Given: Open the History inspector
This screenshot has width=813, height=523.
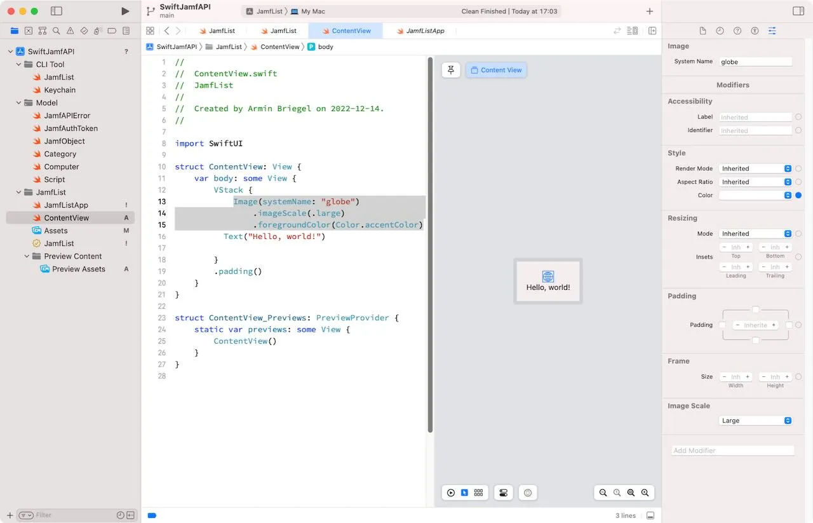Looking at the screenshot, I should [x=719, y=31].
